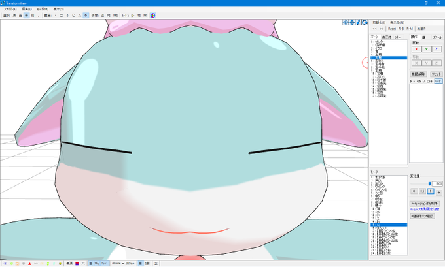Switch to the ボーン tab
The height and width of the screenshot is (267, 445).
pos(374,37)
